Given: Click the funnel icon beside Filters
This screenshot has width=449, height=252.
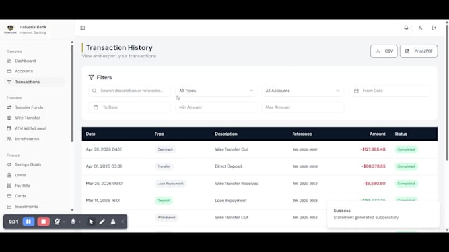Looking at the screenshot, I should pyautogui.click(x=91, y=78).
